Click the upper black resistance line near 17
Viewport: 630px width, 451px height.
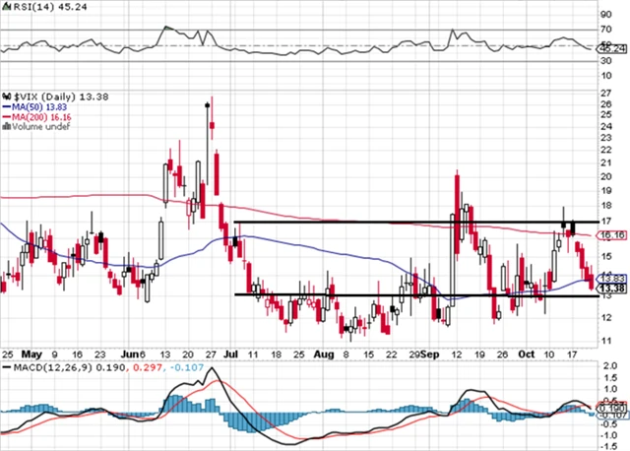pyautogui.click(x=413, y=222)
